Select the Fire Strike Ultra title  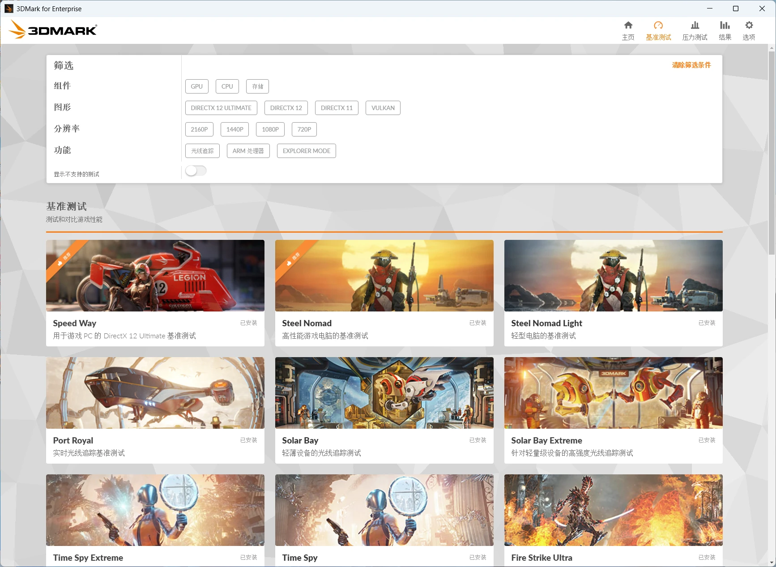pos(542,558)
